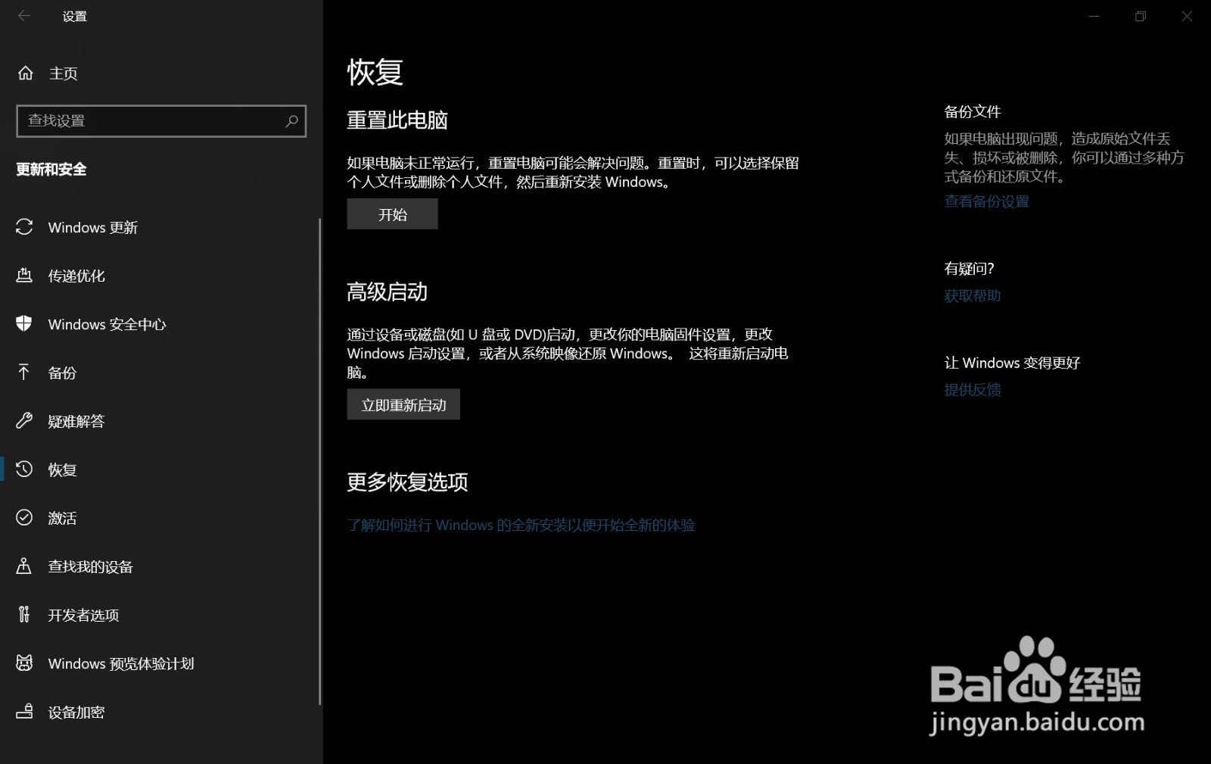The height and width of the screenshot is (764, 1211).
Task: Click the 设备加密 drive lock icon
Action: pos(24,712)
